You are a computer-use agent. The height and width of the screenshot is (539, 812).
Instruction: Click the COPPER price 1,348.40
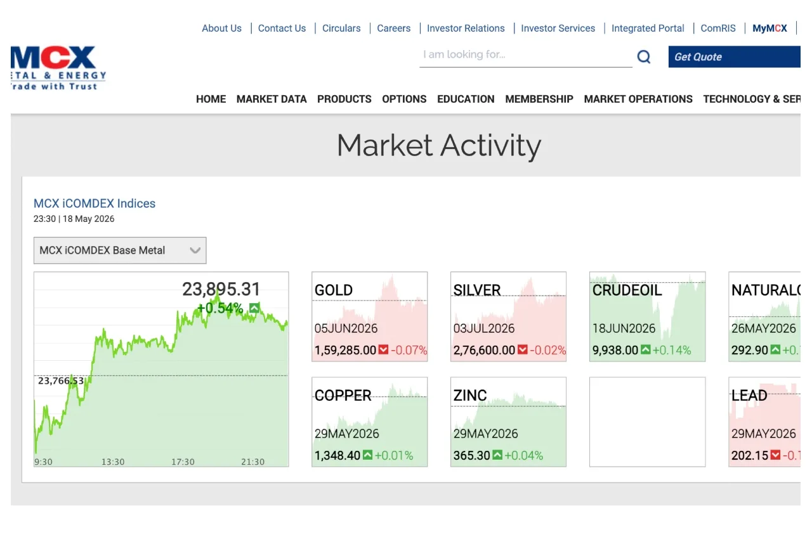337,455
